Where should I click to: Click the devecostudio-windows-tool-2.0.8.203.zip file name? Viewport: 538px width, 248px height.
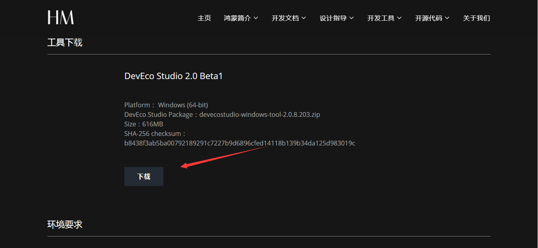coord(260,114)
